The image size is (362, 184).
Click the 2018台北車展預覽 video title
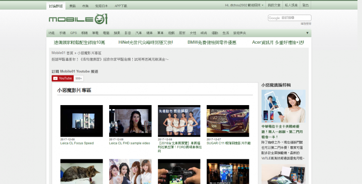tap(179, 147)
